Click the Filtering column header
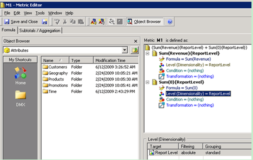Viewport: 253px width, 160px height. pos(191,146)
